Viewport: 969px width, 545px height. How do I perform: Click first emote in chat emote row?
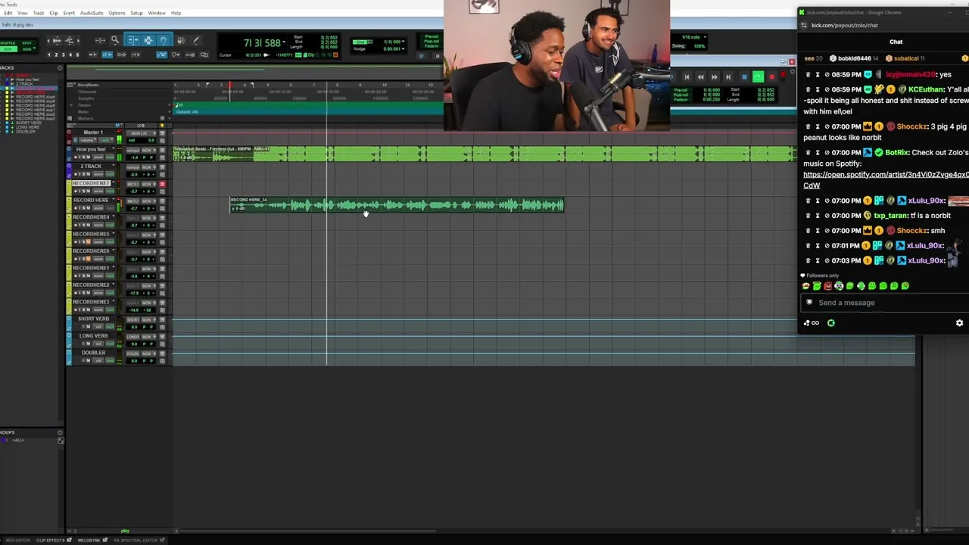806,286
